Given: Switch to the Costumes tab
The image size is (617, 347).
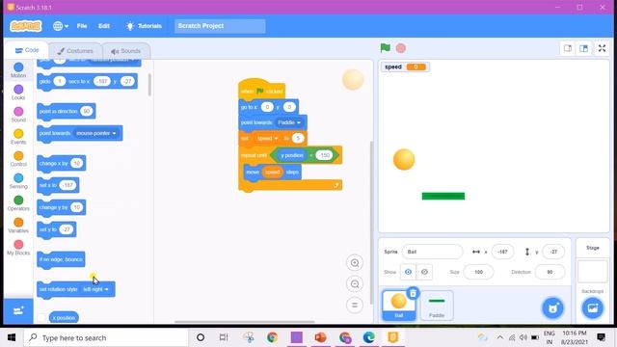Looking at the screenshot, I should pos(75,51).
